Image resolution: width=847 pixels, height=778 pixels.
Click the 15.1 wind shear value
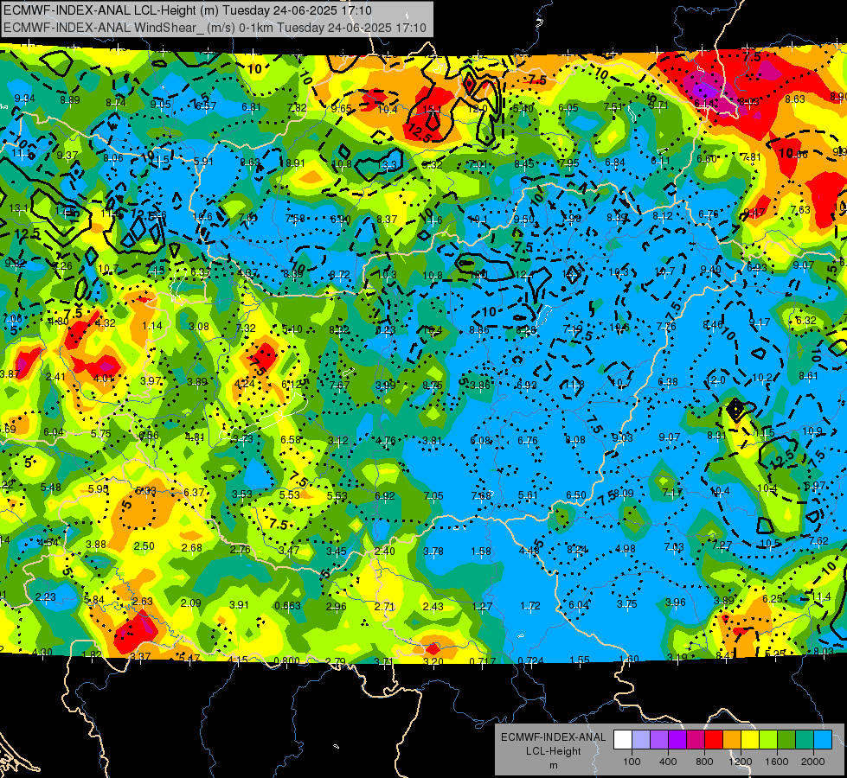[x=432, y=110]
